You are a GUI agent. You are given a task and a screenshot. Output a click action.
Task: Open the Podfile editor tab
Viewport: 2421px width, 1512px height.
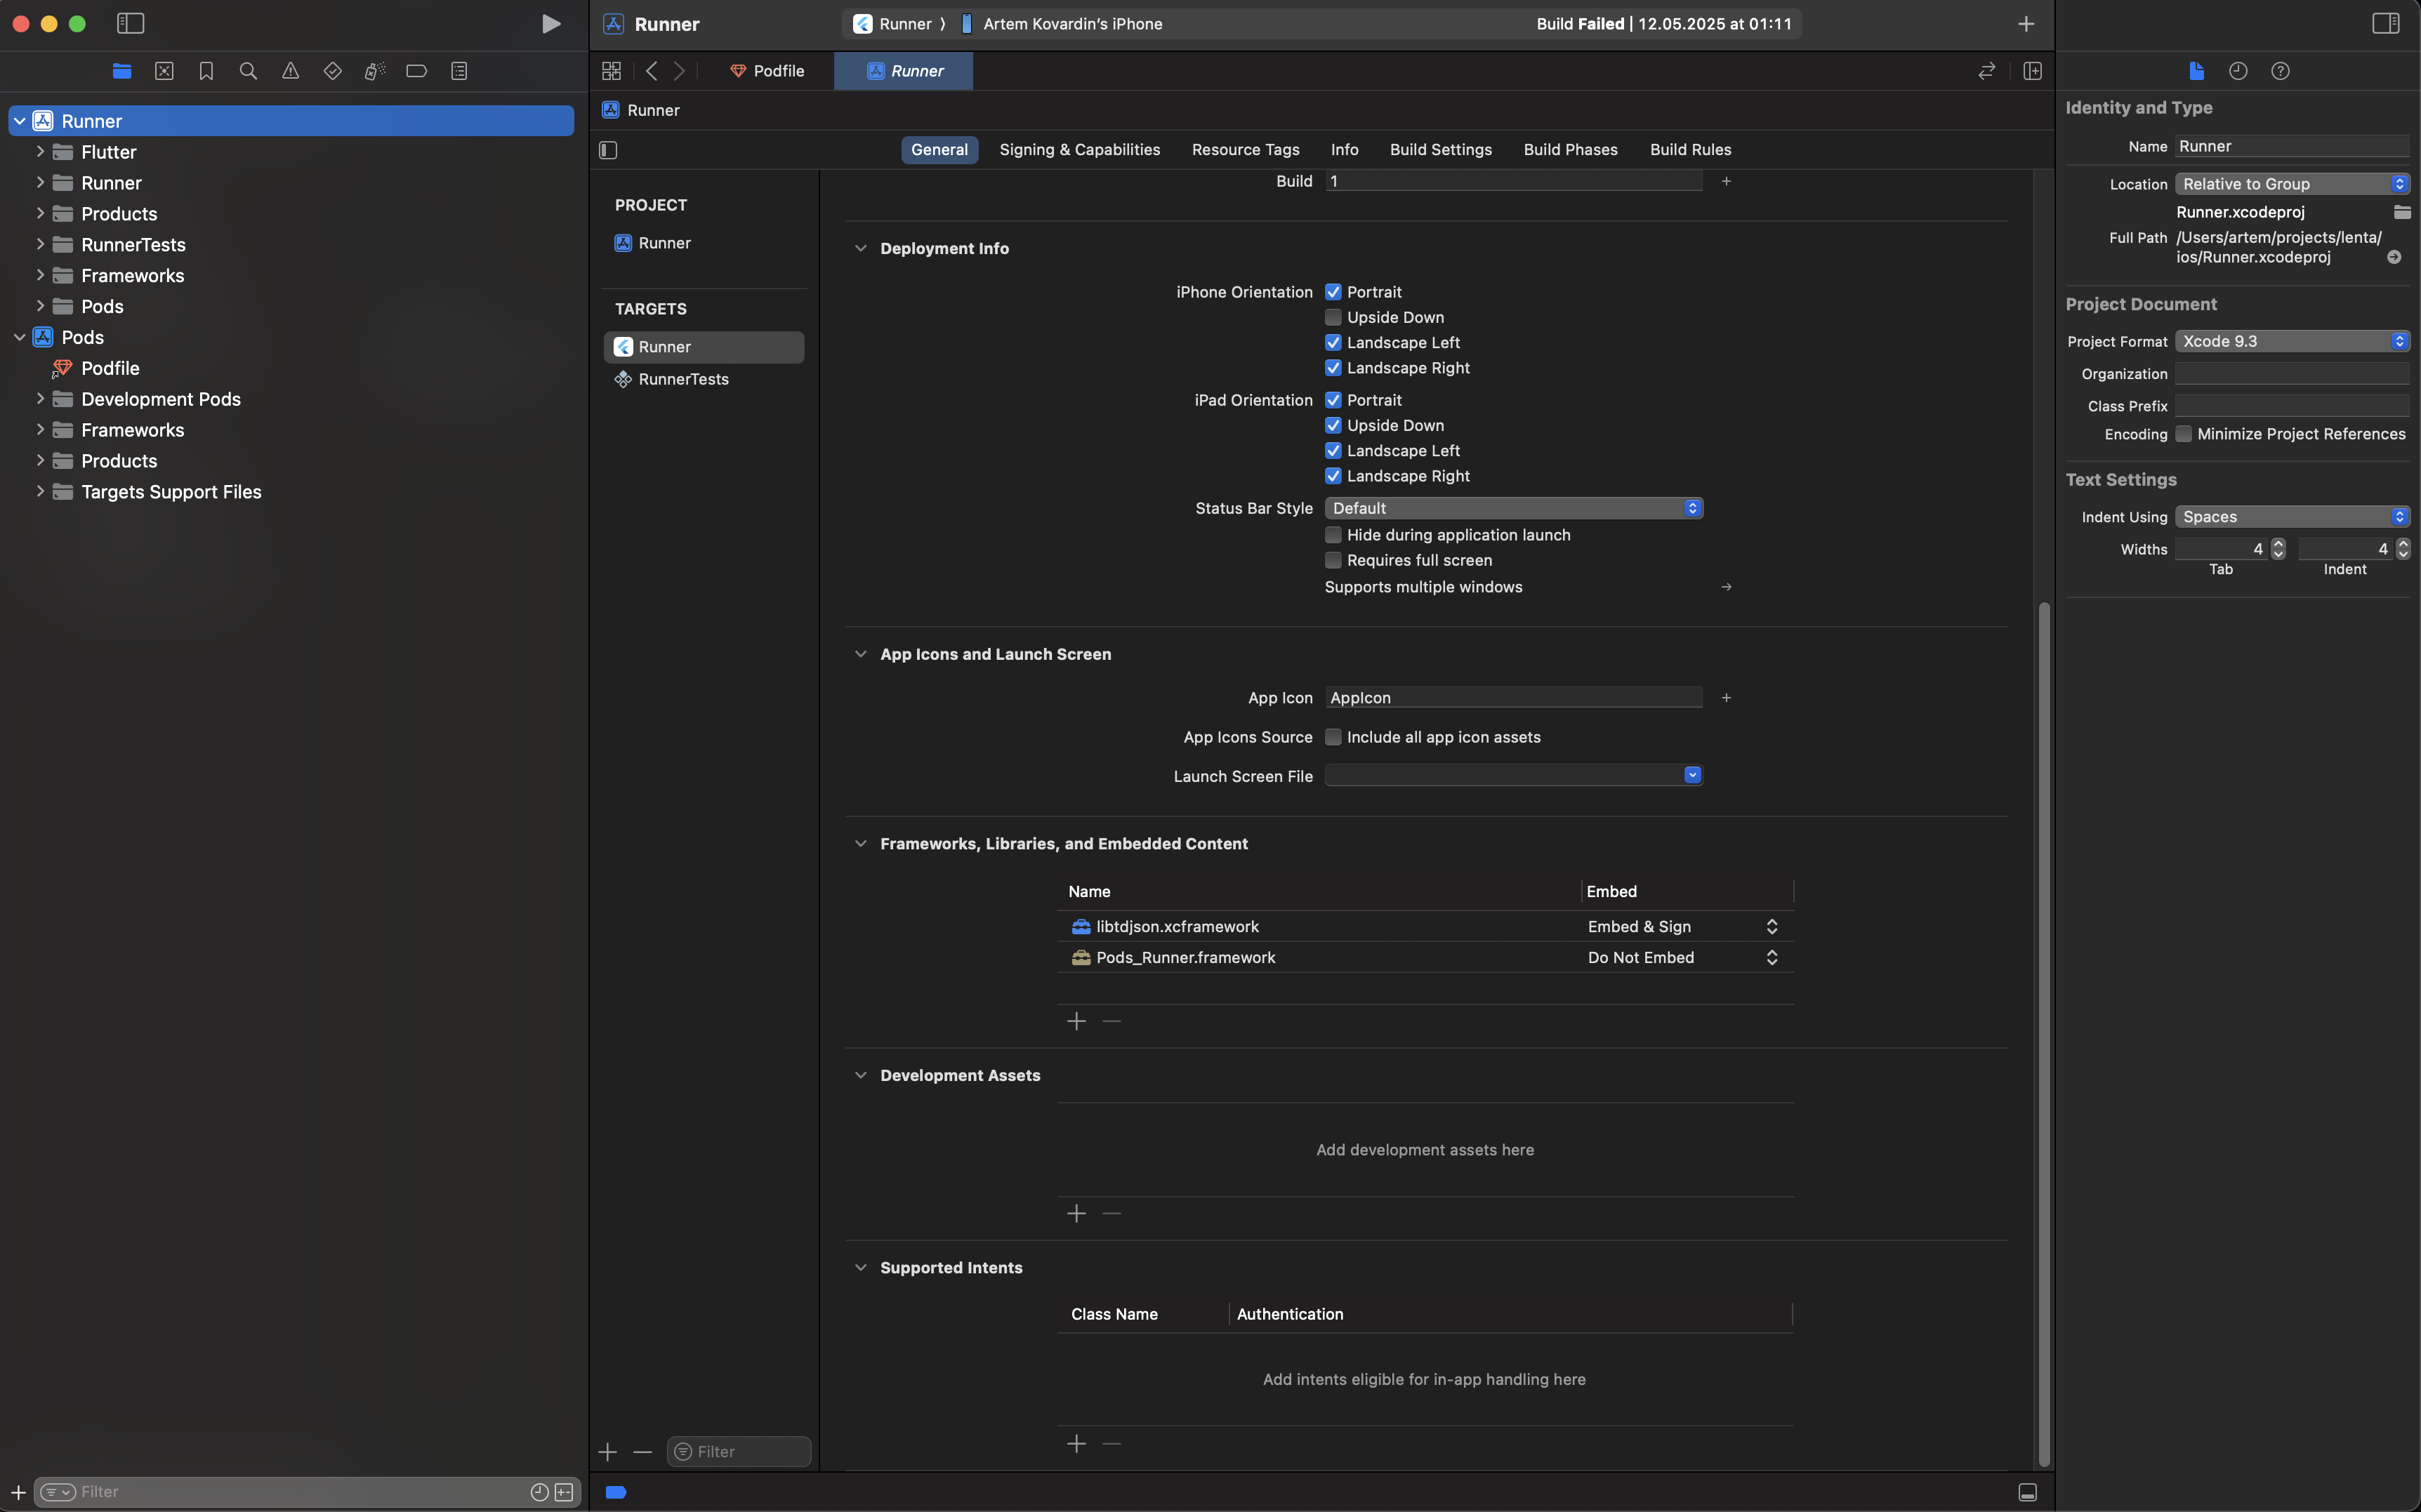point(767,71)
